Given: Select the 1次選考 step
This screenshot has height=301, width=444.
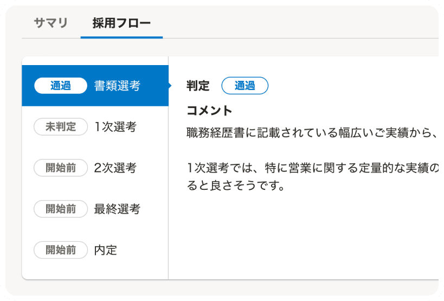Looking at the screenshot, I should (115, 127).
